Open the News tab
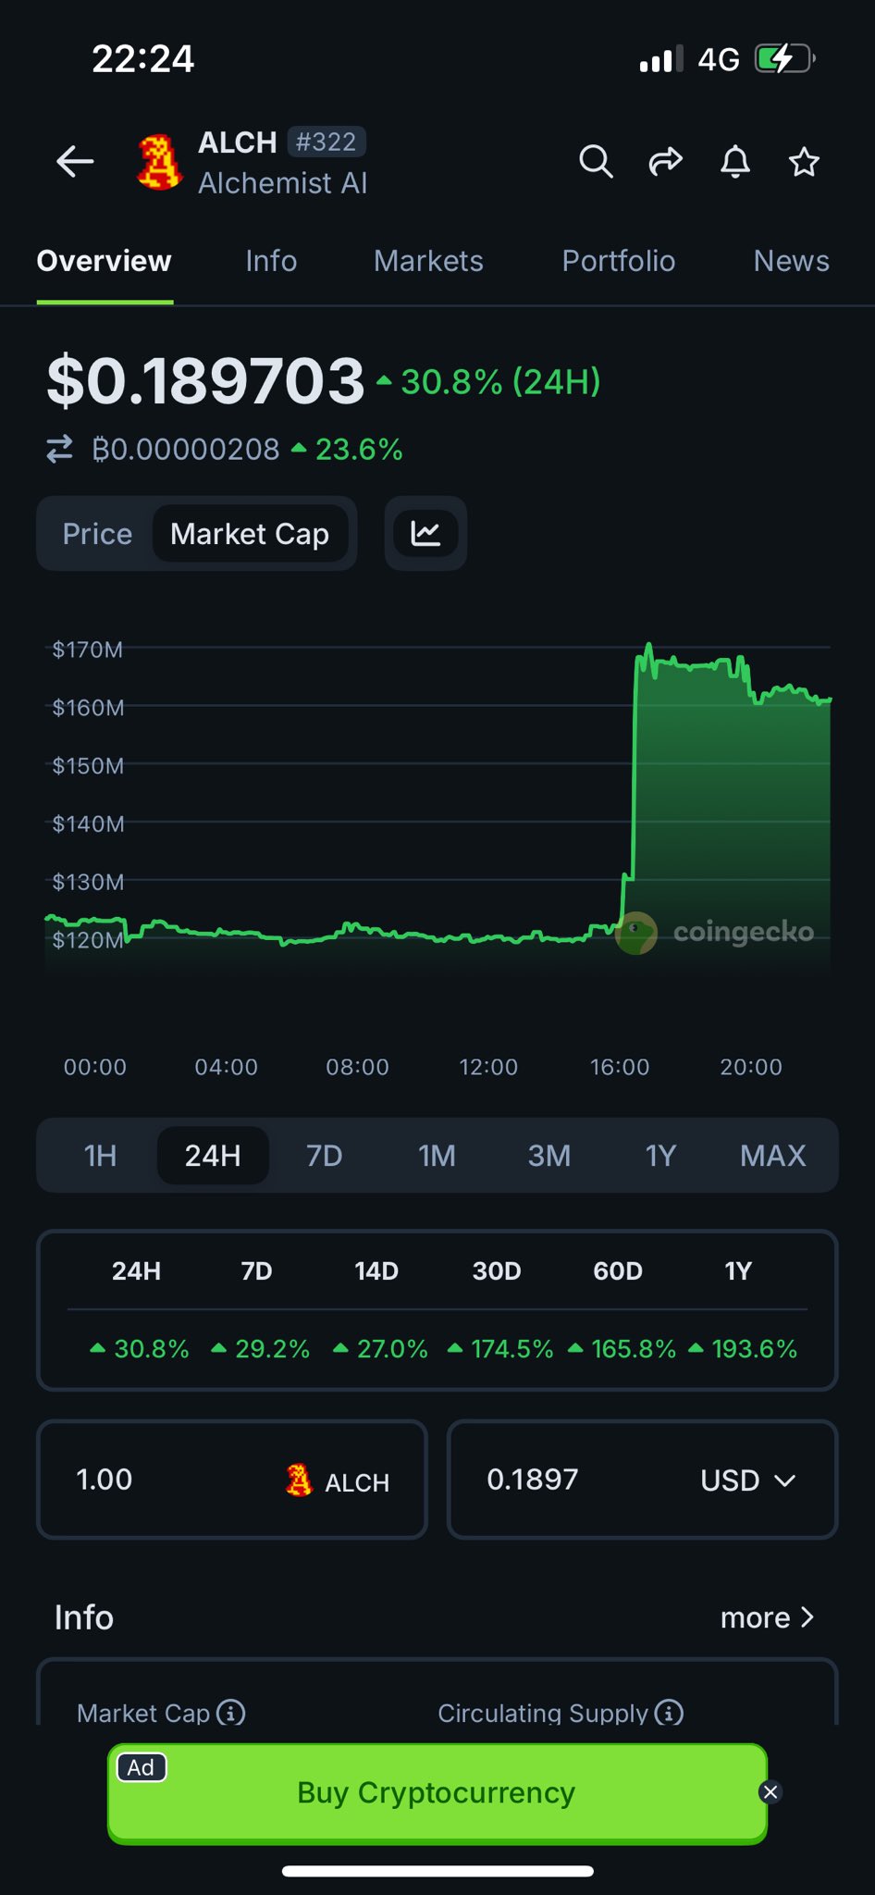 pos(791,261)
